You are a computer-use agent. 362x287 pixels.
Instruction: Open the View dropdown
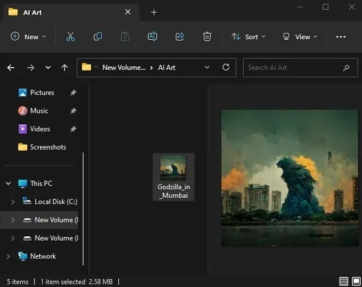tap(300, 37)
